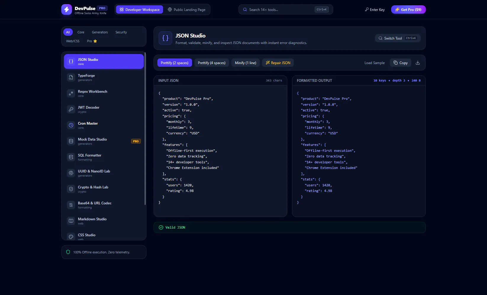Switch to Developer Workspace tab
487x295 pixels.
[x=139, y=9]
